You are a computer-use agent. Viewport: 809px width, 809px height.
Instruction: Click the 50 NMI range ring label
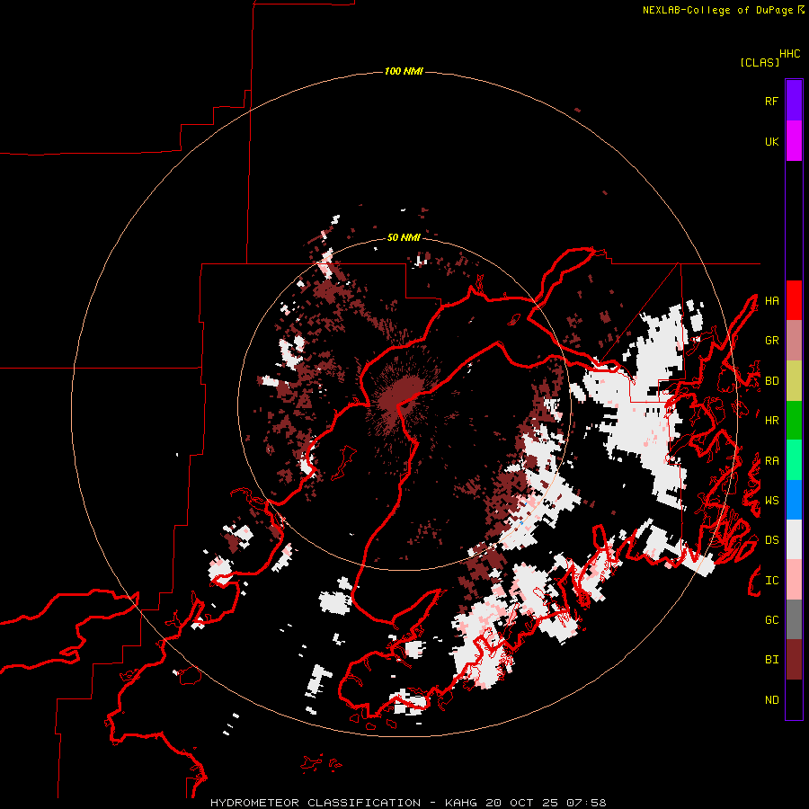point(404,237)
